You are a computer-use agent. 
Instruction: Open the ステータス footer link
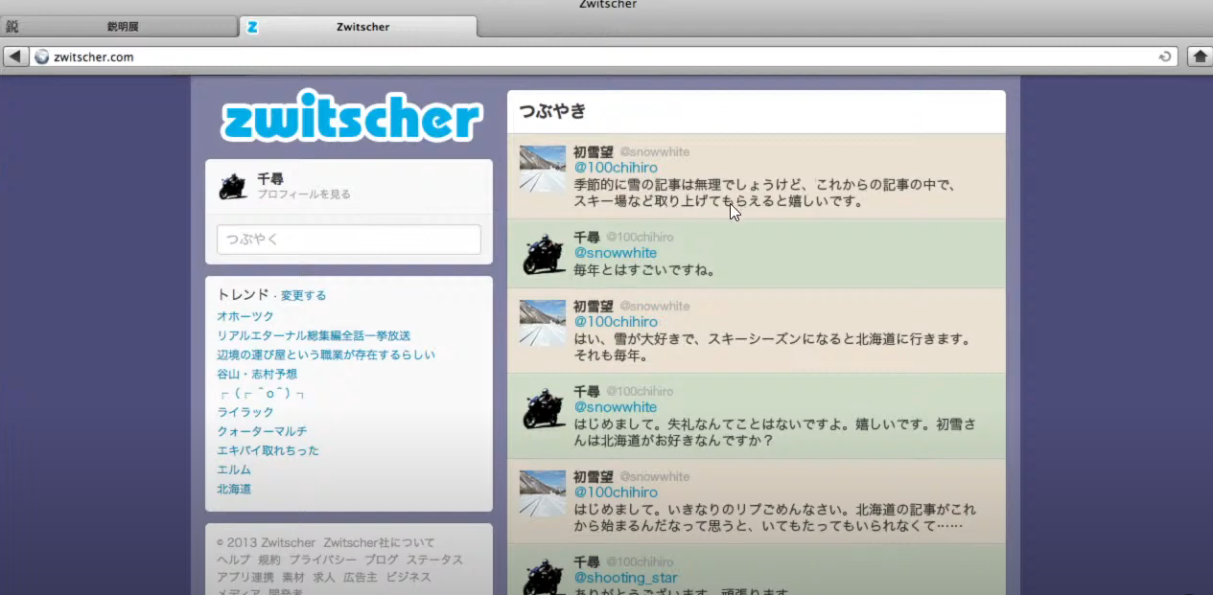[434, 560]
